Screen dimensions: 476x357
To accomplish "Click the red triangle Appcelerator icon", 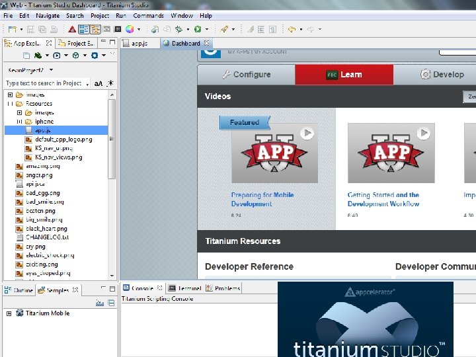I will 72,30.
